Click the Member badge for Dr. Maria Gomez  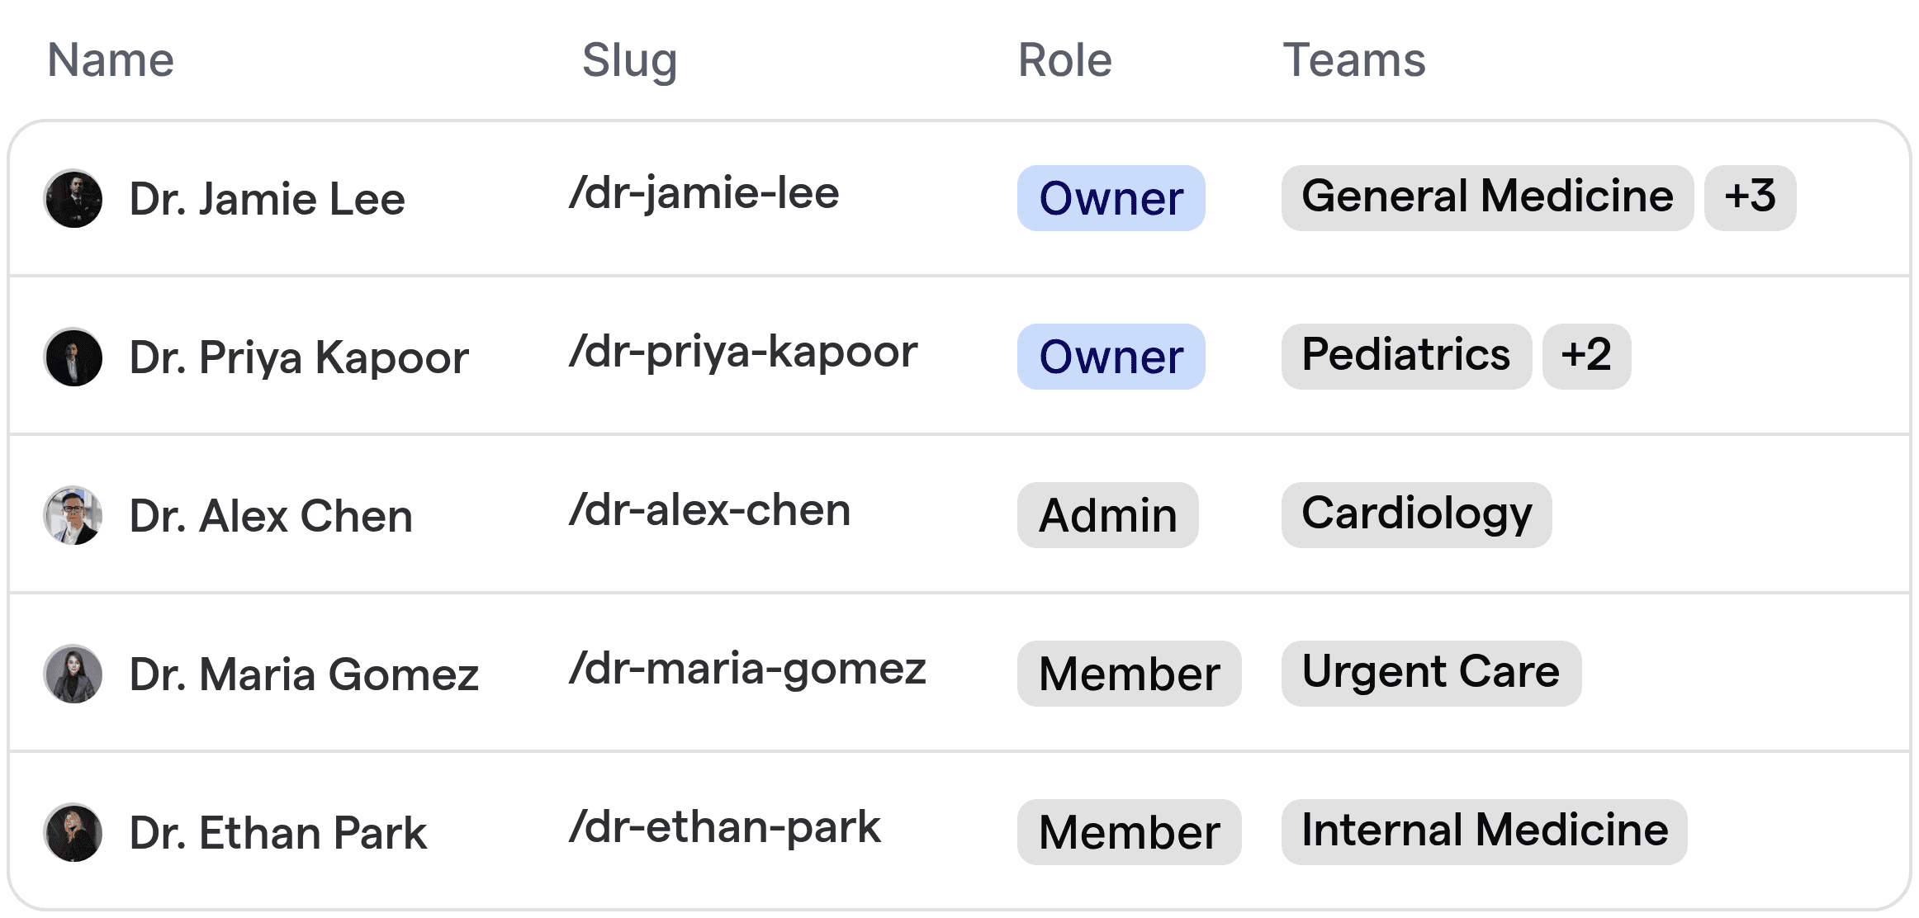click(1129, 674)
